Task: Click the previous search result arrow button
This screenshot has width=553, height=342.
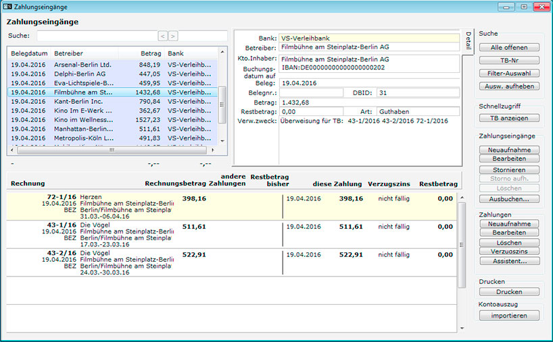Action: point(162,36)
